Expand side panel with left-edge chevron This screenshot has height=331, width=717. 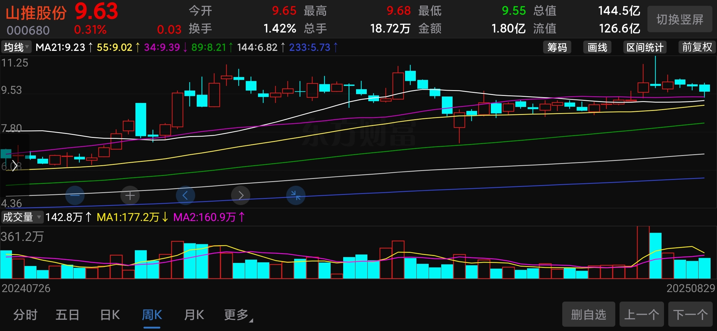point(14,165)
